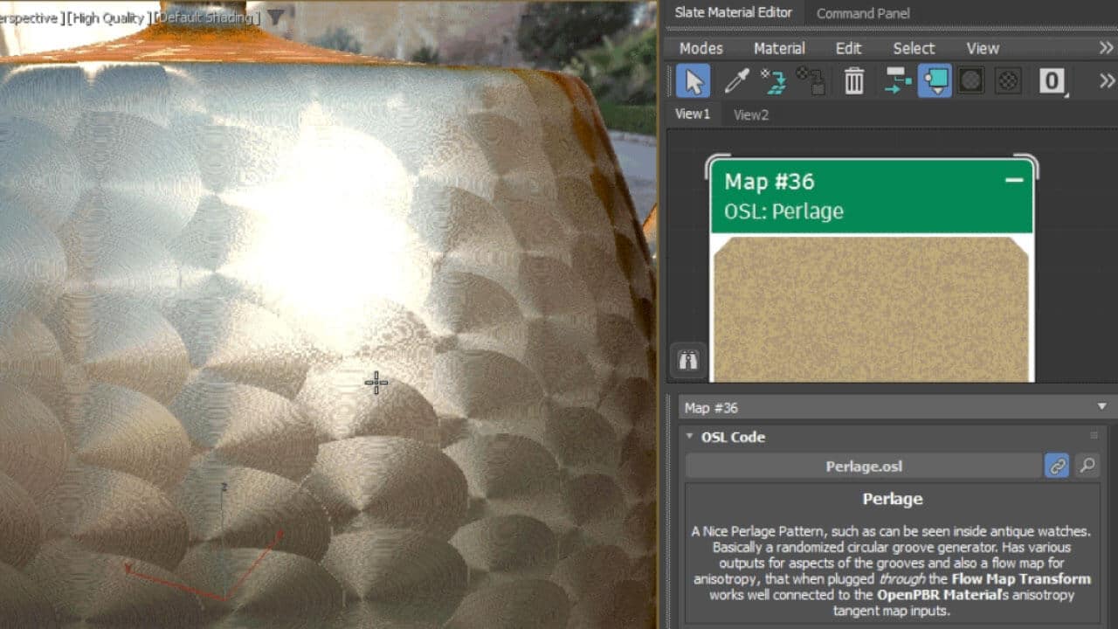Open Map #36 name dropdown arrow
This screenshot has height=629, width=1118.
(x=1101, y=407)
